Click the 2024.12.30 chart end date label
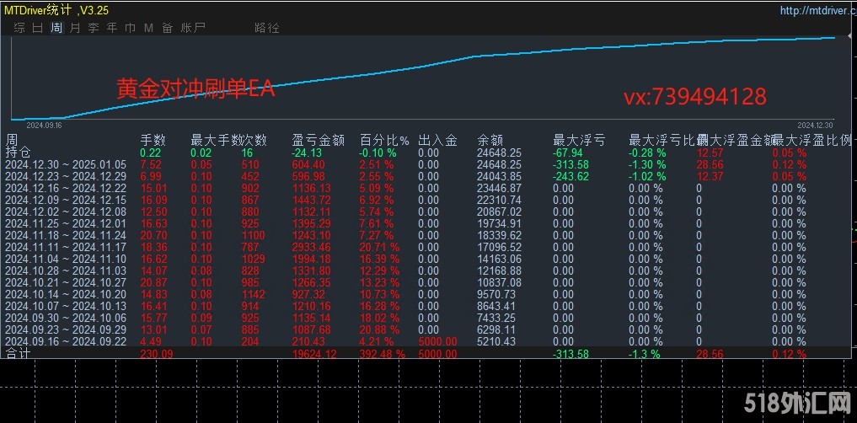Screen dimensions: 857x423 (815, 126)
